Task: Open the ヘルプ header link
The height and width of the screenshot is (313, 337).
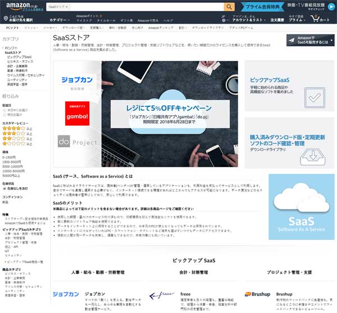Action: [x=168, y=20]
